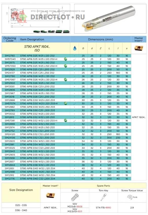Click coolant checkmark in SM57050 row

click(74, 66)
